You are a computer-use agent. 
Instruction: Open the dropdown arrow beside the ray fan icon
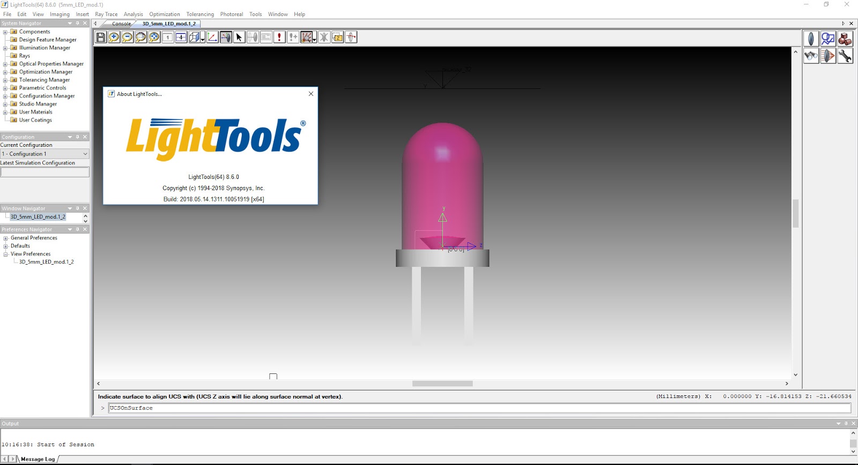tap(314, 39)
